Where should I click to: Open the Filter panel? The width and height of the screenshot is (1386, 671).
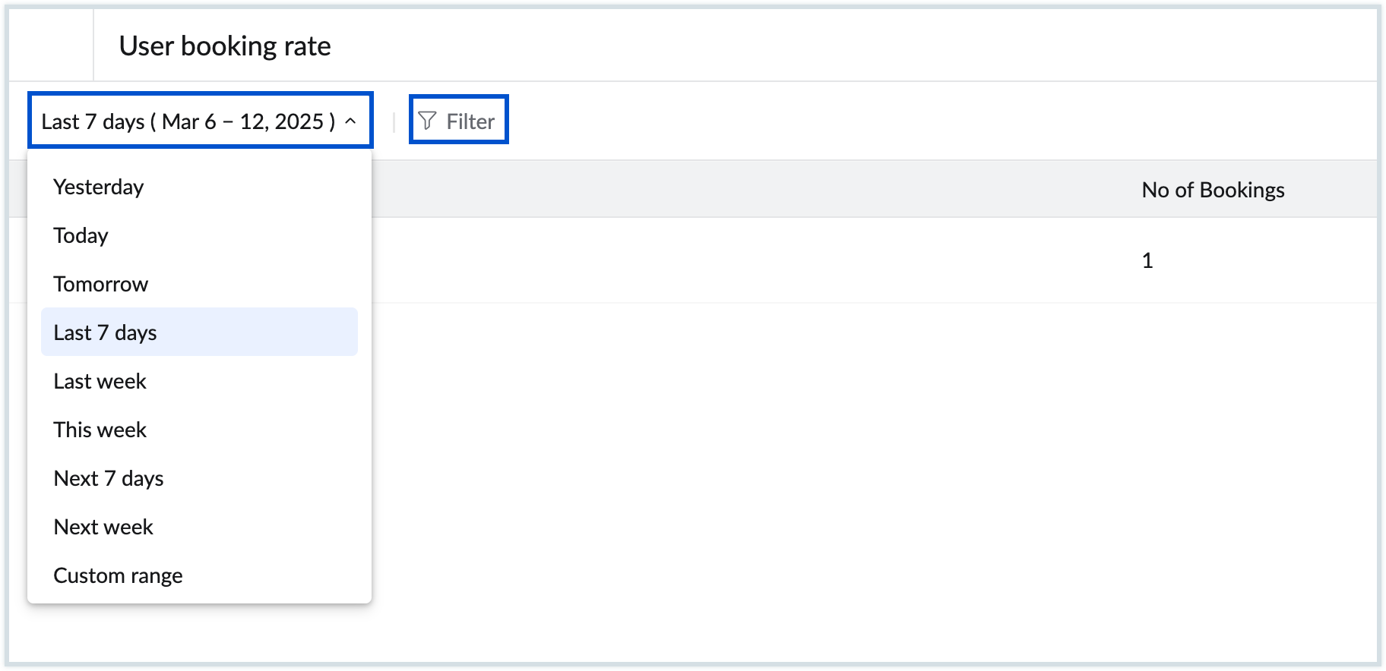(458, 119)
